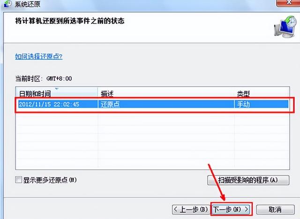Screen dimensions: 300x219
Task: Click the 下一步(N) next button
Action: 231,209
